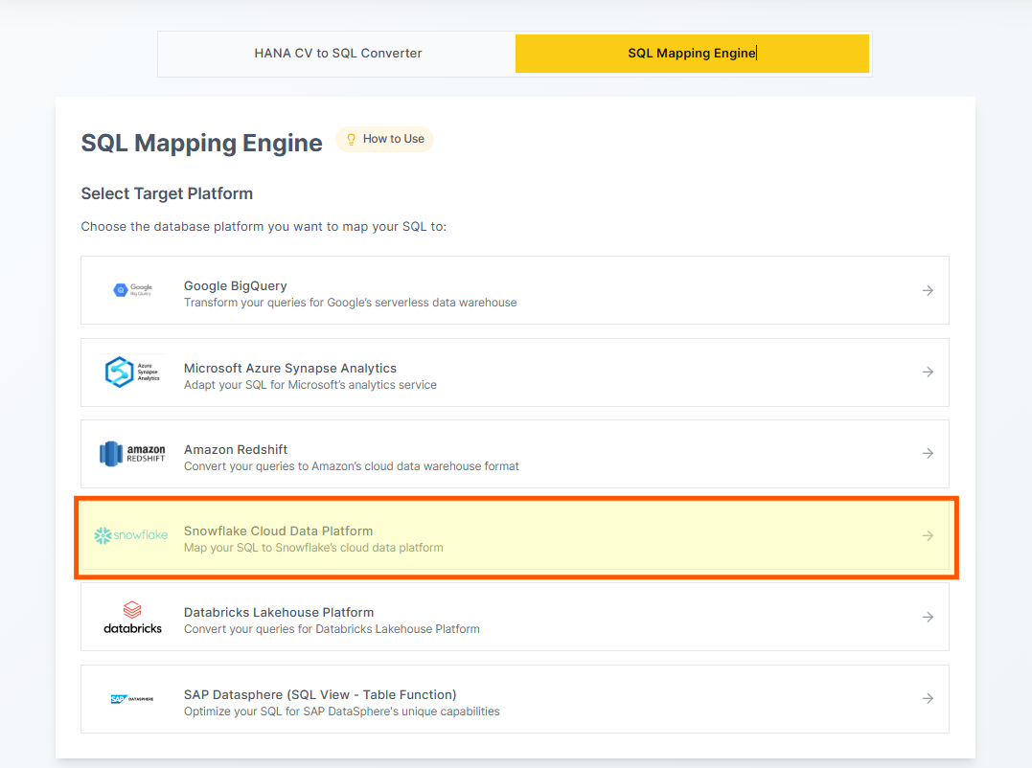Click the lightbulb icon in How to Use
Image resolution: width=1032 pixels, height=768 pixels.
click(351, 139)
